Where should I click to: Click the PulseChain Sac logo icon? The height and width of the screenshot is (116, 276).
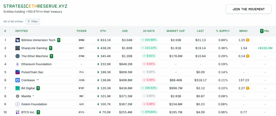click(18, 72)
